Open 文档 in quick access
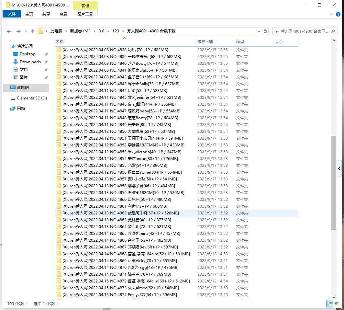344x310 pixels. [x=24, y=70]
